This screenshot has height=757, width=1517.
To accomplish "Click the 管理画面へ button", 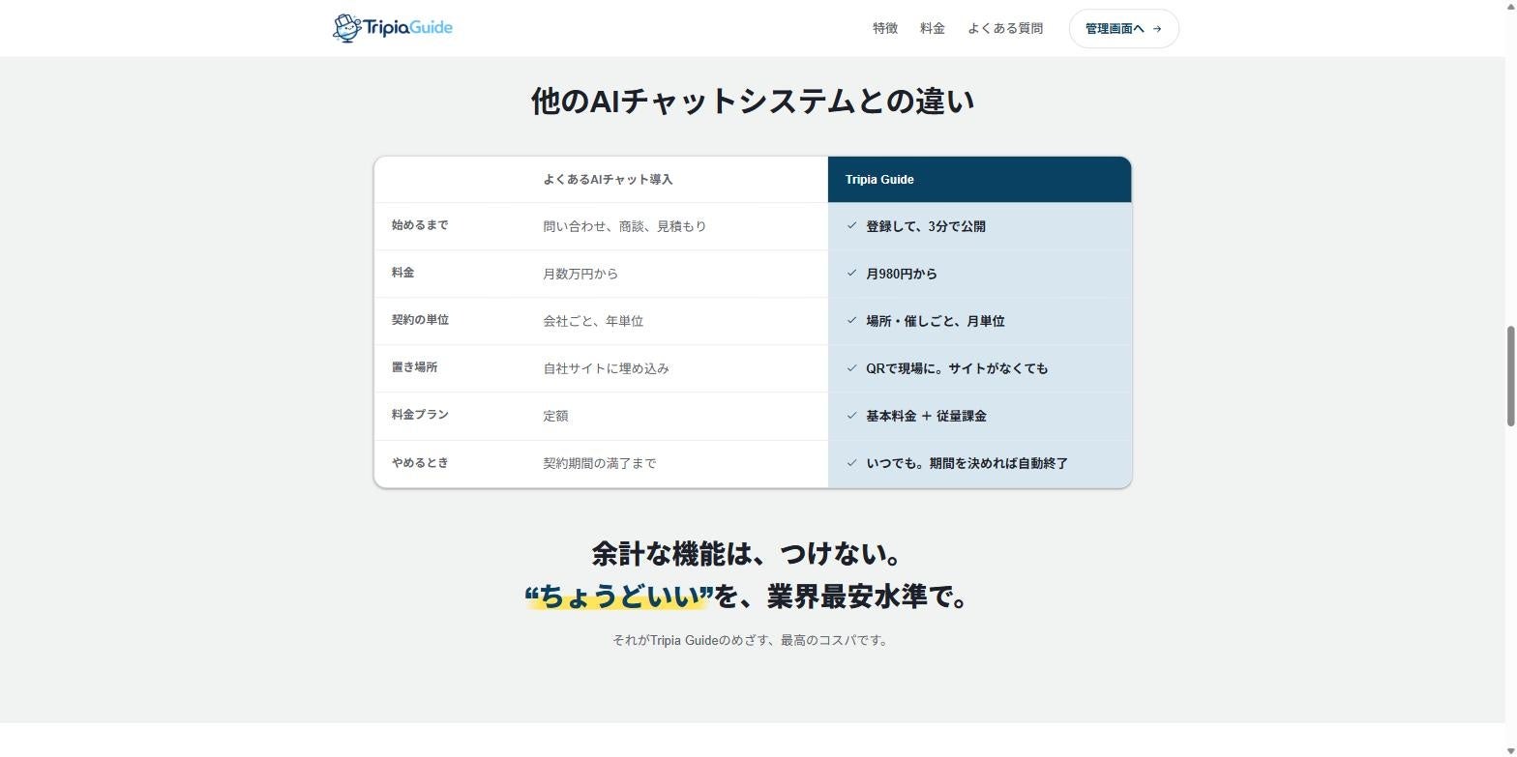I will tap(1123, 28).
